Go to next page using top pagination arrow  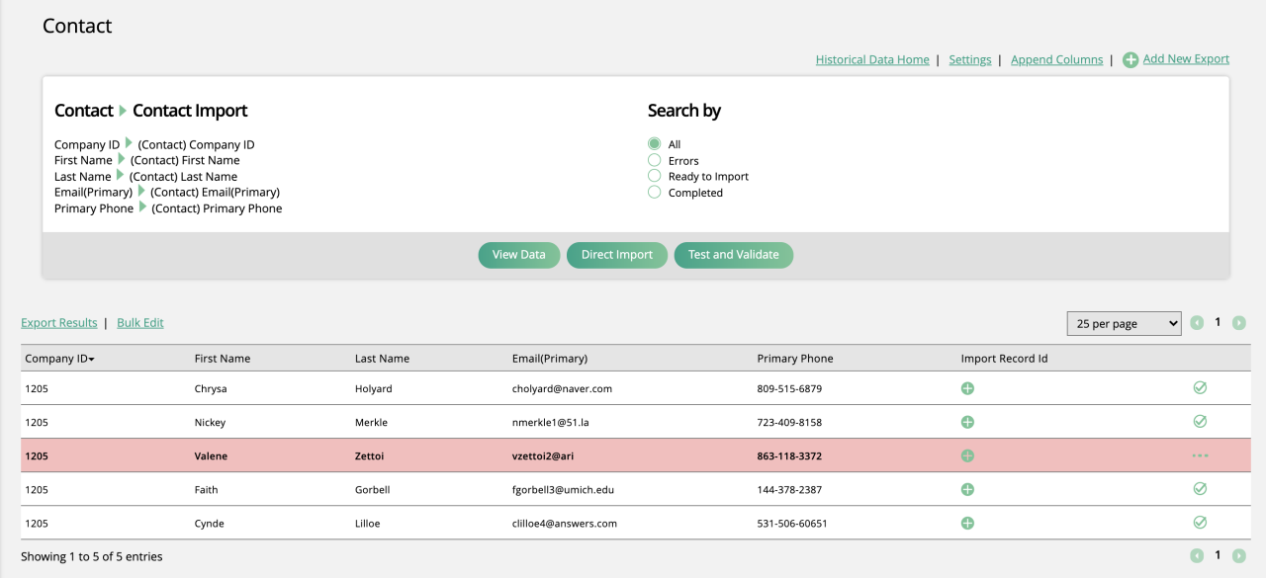[1238, 323]
